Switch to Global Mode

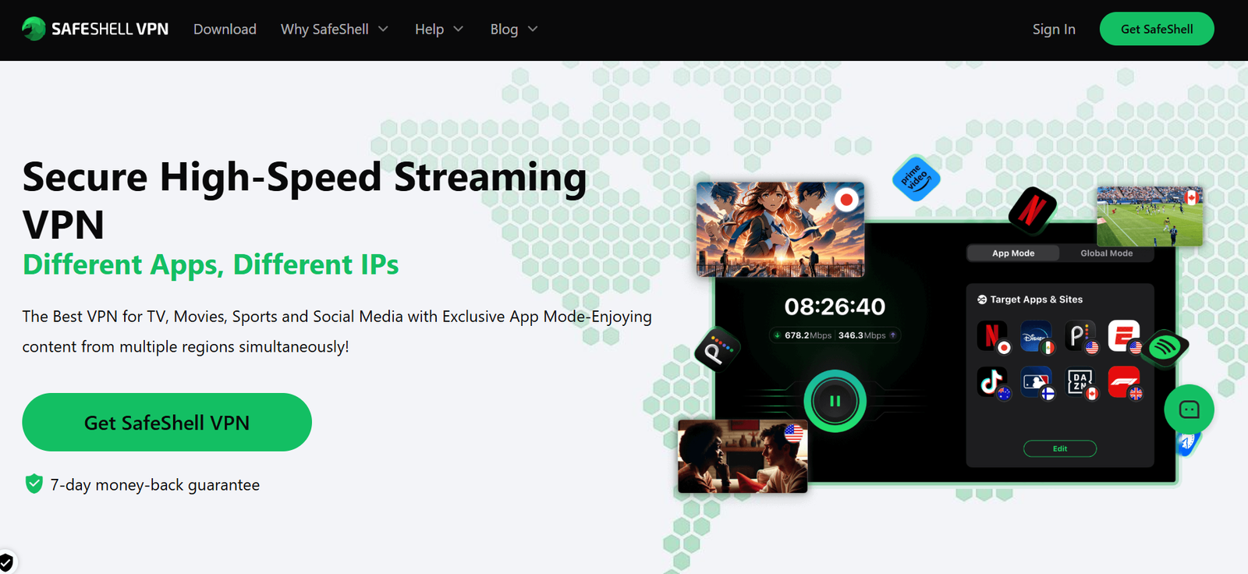[x=1106, y=253]
